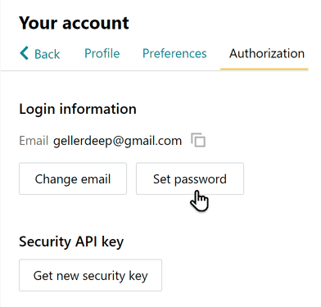
Task: Click the gellerdeep@gmail.com email address text
Action: (x=117, y=141)
